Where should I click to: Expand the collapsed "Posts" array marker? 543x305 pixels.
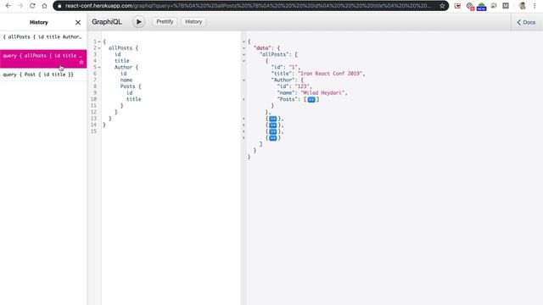311,100
